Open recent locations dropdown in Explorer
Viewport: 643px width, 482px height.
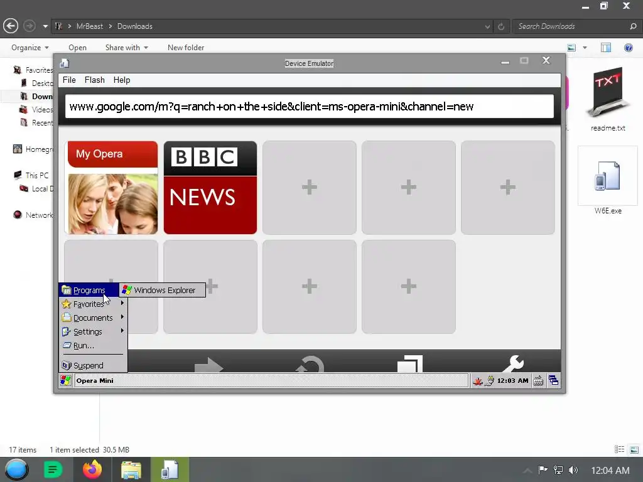coord(45,26)
